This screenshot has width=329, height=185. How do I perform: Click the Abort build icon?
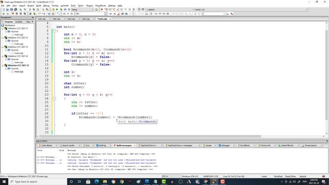[69, 9]
